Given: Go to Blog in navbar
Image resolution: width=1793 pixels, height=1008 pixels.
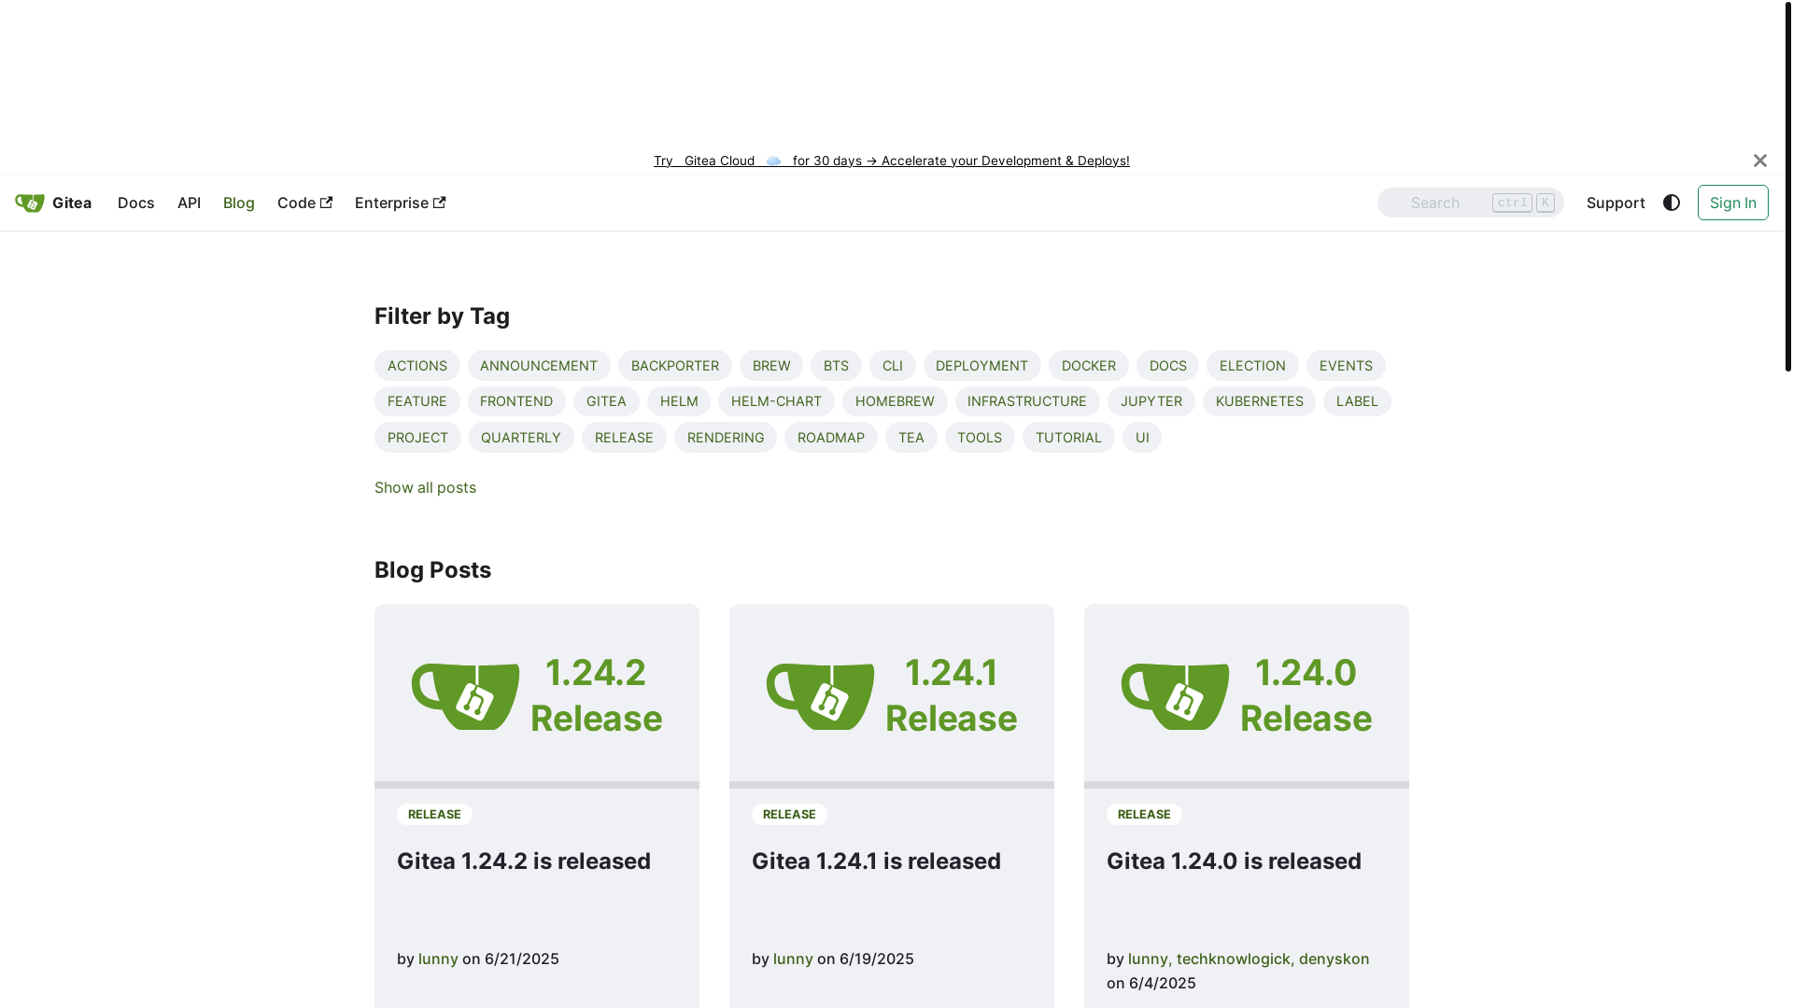Looking at the screenshot, I should (x=239, y=203).
